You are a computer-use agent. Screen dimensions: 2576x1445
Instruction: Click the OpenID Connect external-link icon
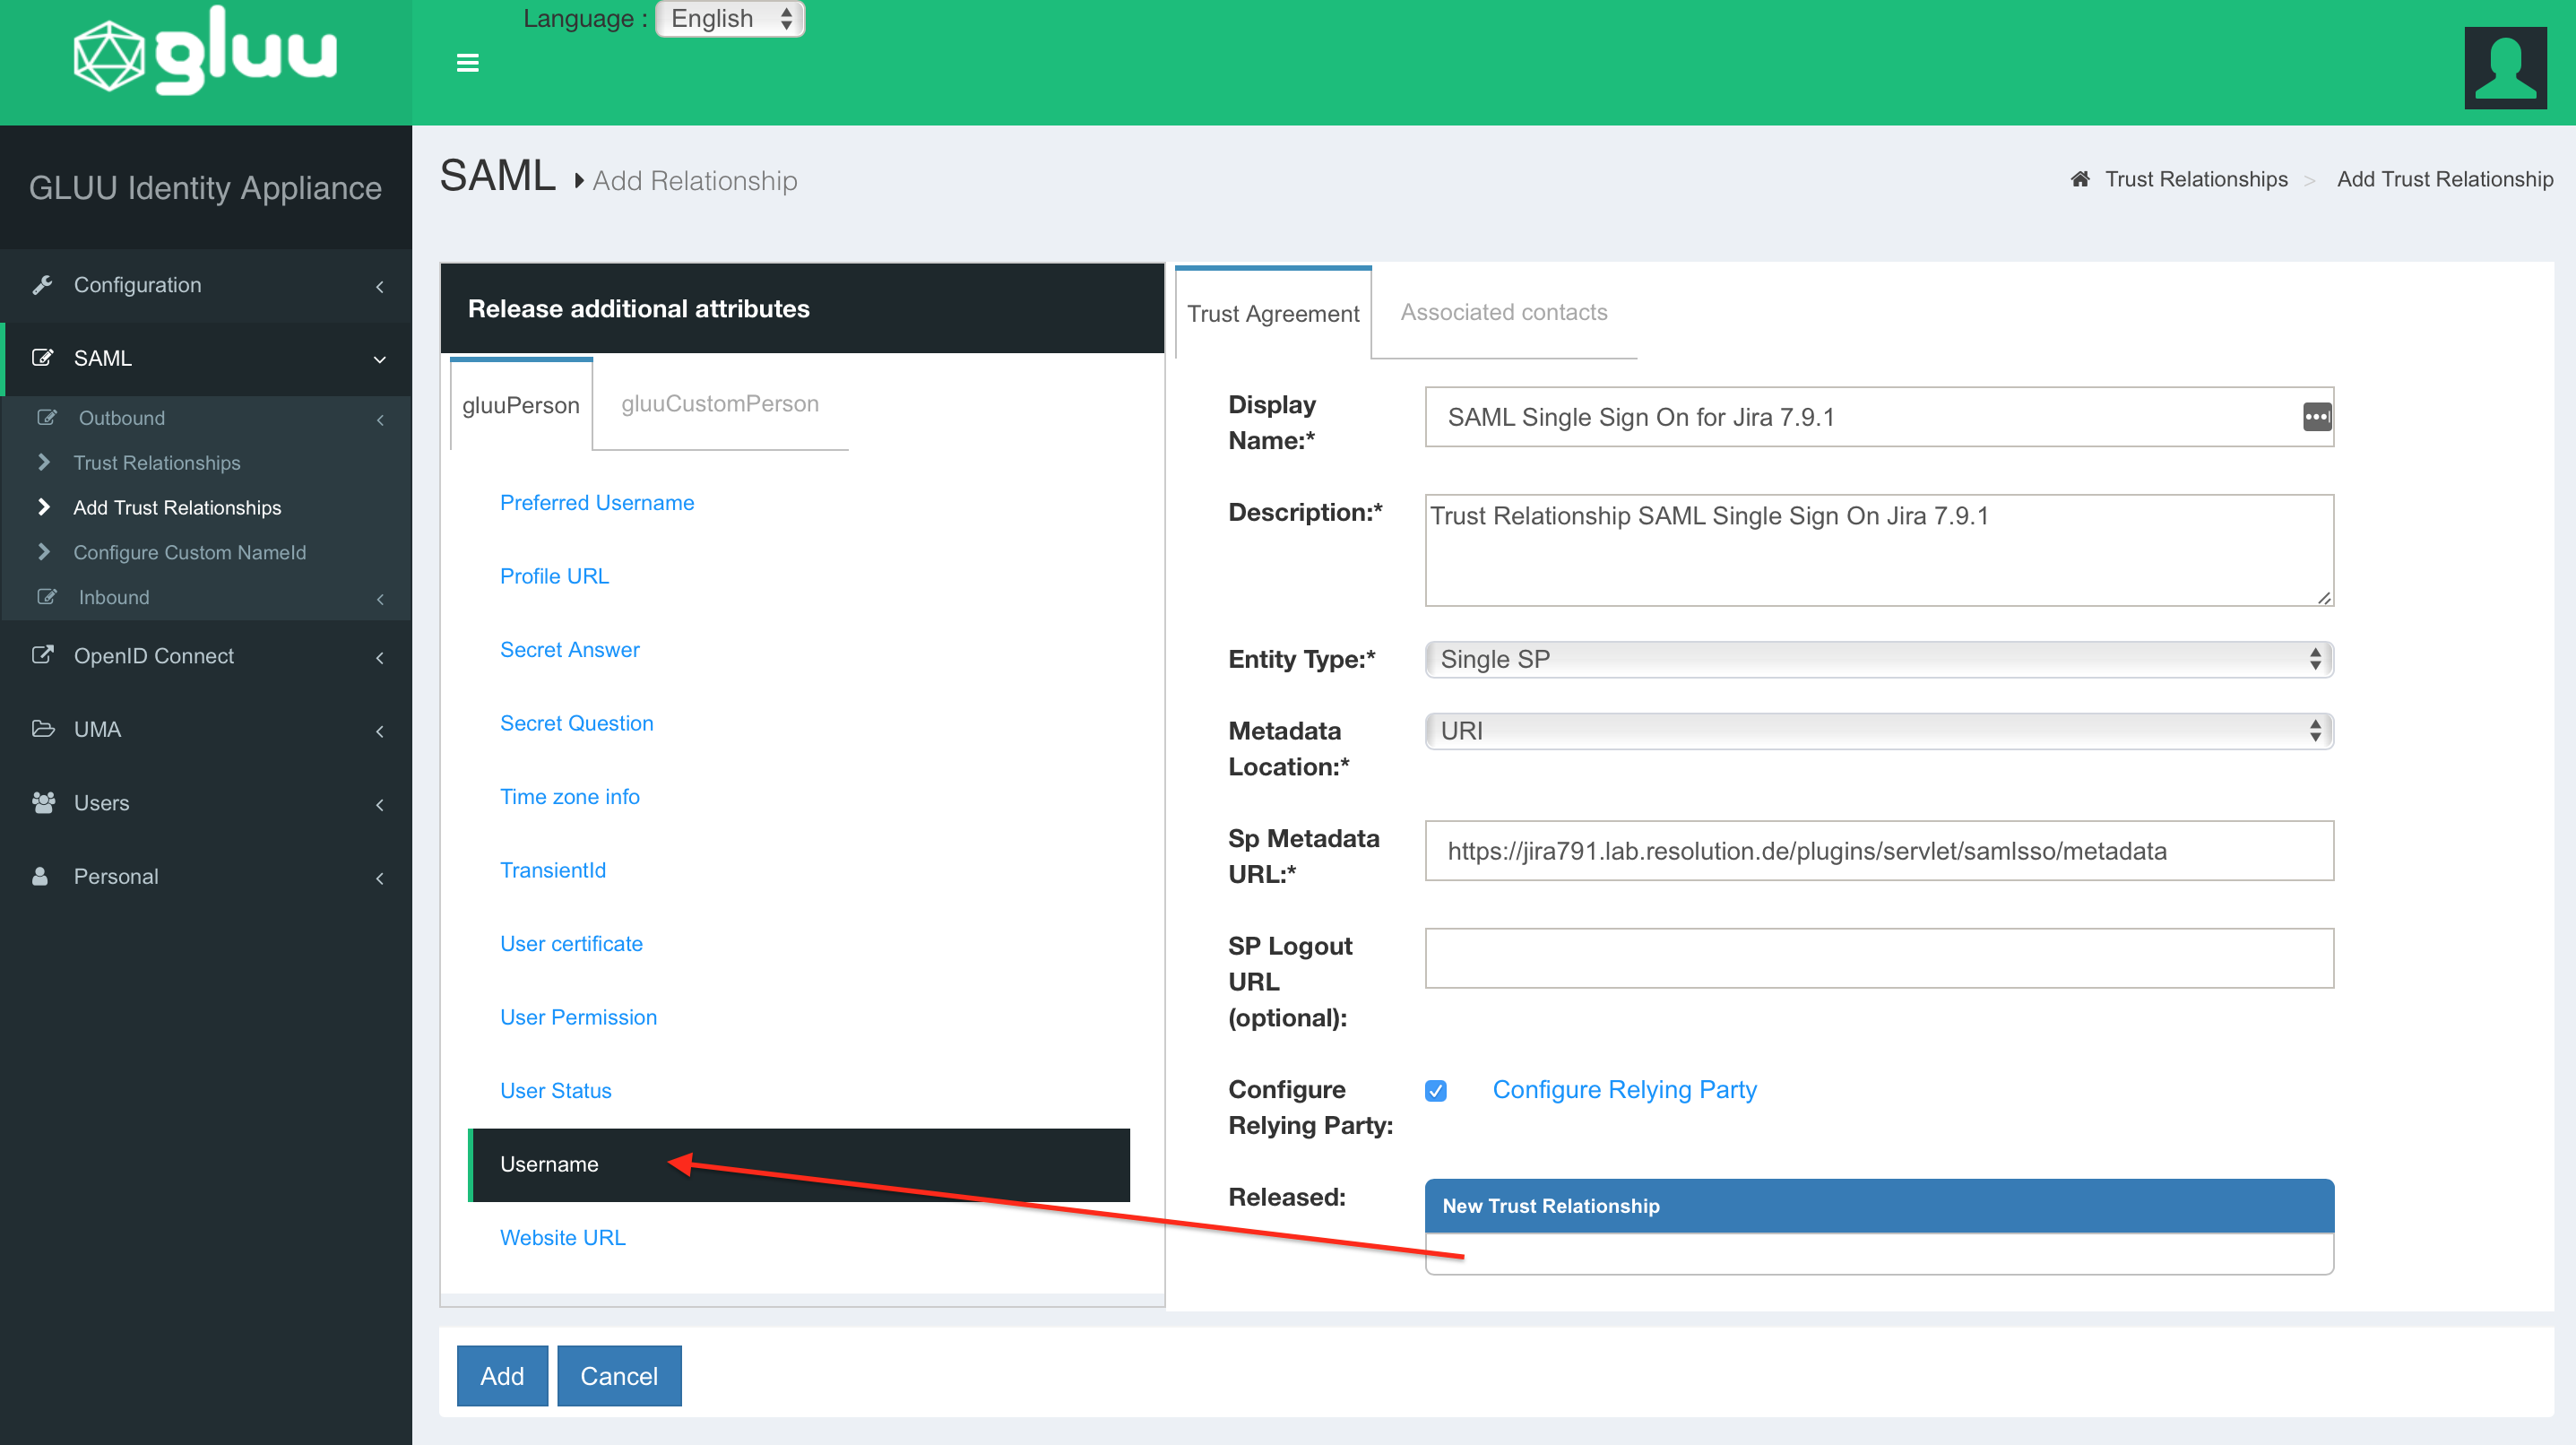[x=42, y=655]
